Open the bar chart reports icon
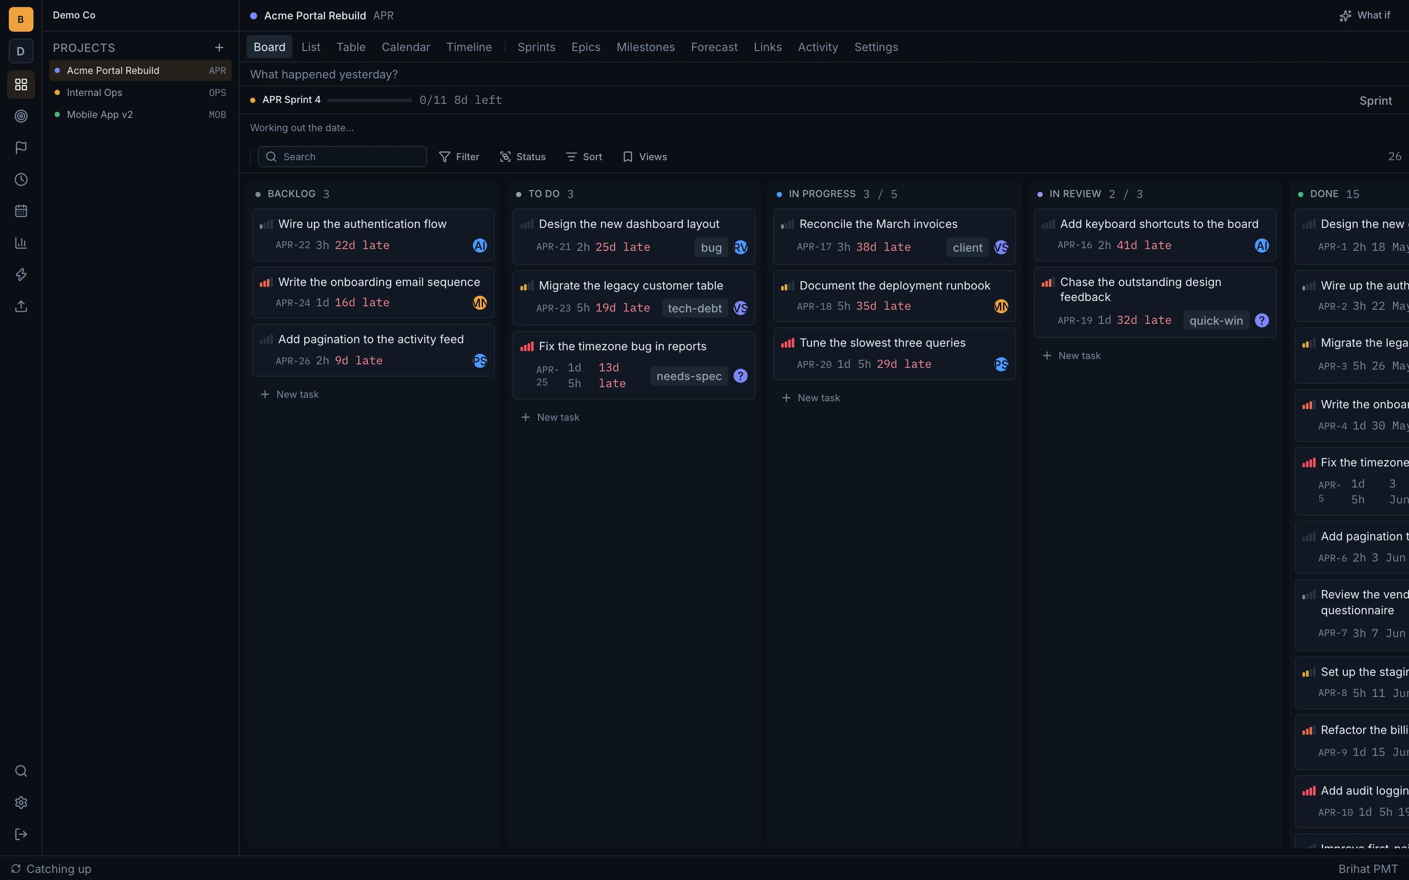The width and height of the screenshot is (1409, 880). pos(21,243)
